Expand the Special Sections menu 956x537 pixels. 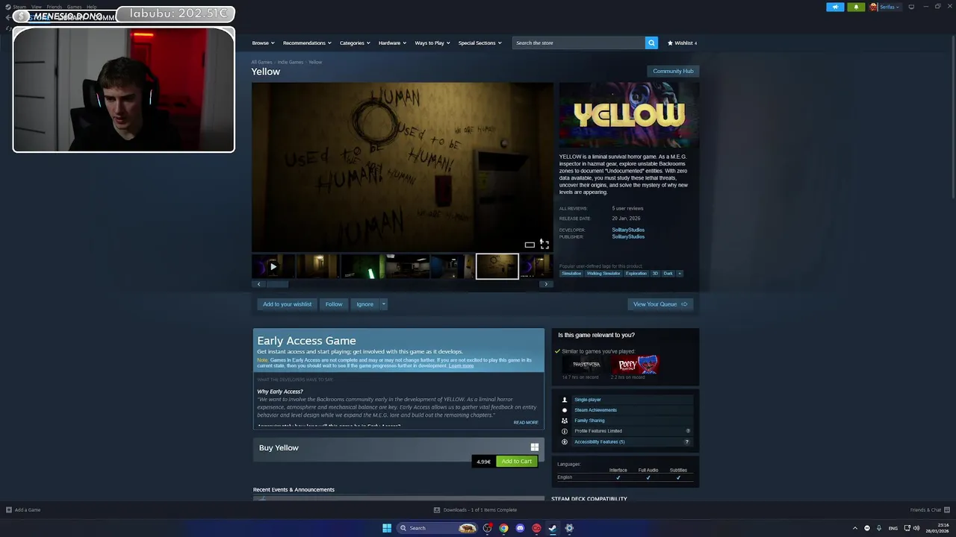coord(479,43)
